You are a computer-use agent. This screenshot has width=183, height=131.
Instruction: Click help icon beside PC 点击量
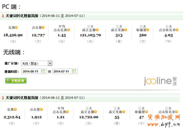[43, 27]
